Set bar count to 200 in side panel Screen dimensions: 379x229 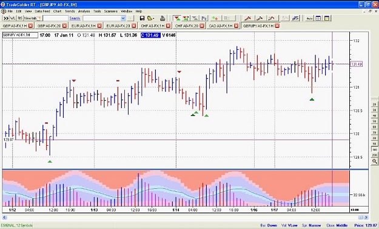375,155
